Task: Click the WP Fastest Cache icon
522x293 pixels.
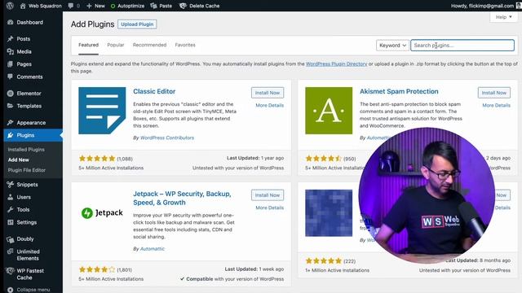Action: tap(11, 271)
